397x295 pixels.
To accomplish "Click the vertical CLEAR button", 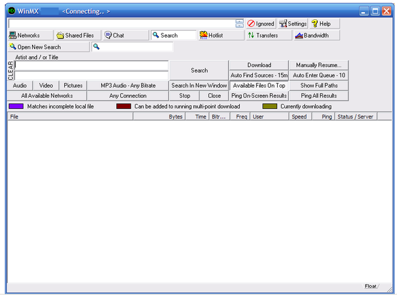I will click(x=11, y=71).
